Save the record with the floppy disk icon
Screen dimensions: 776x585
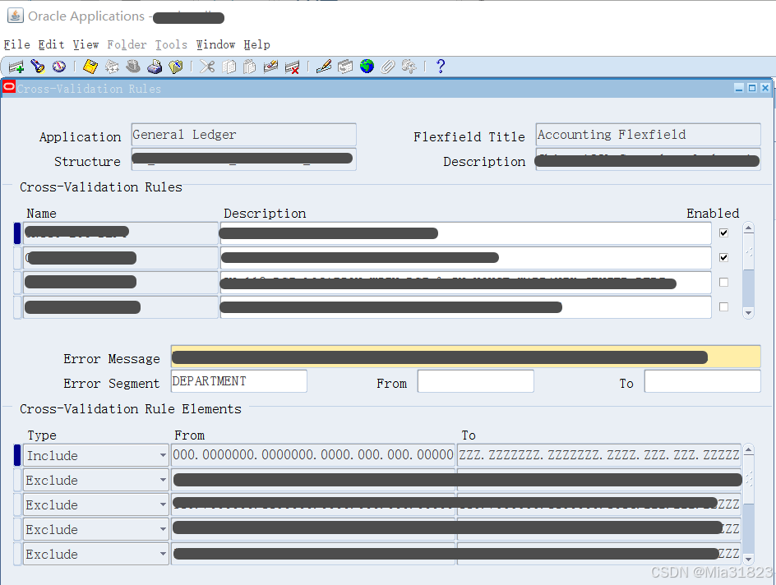pos(90,67)
